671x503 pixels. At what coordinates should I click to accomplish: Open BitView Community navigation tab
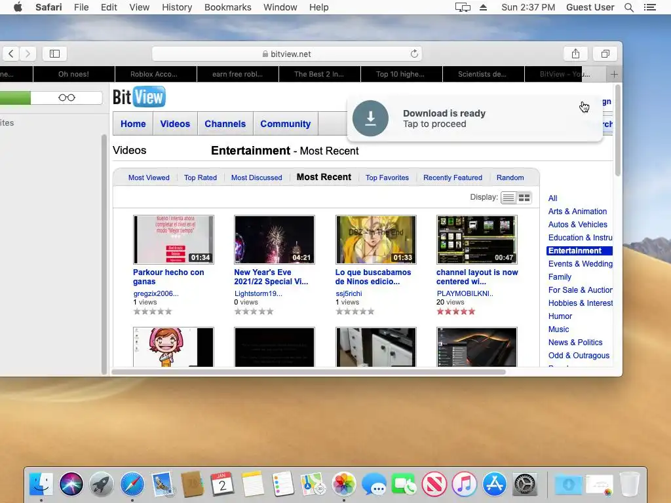(x=286, y=124)
